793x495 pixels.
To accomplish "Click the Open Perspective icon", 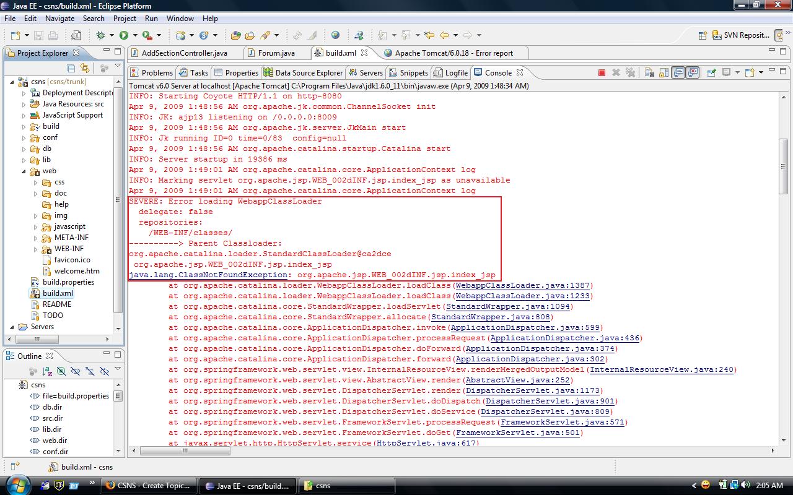I will click(x=703, y=35).
